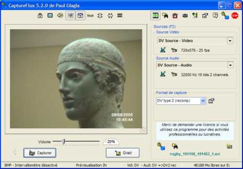
Task: Minimize the CaptureFlux window
Action: pyautogui.click(x=222, y=5)
